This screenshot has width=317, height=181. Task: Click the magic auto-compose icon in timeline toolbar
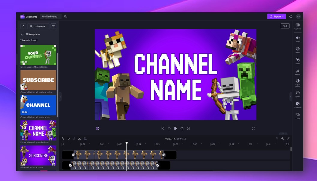(63, 139)
